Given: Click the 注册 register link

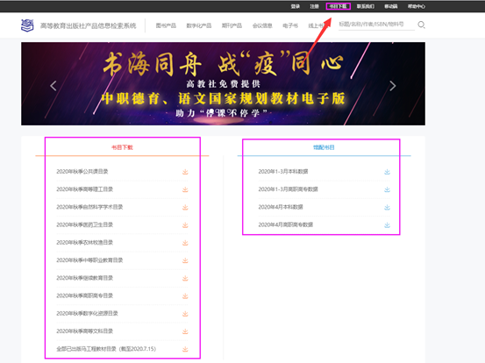Looking at the screenshot, I should click(314, 6).
